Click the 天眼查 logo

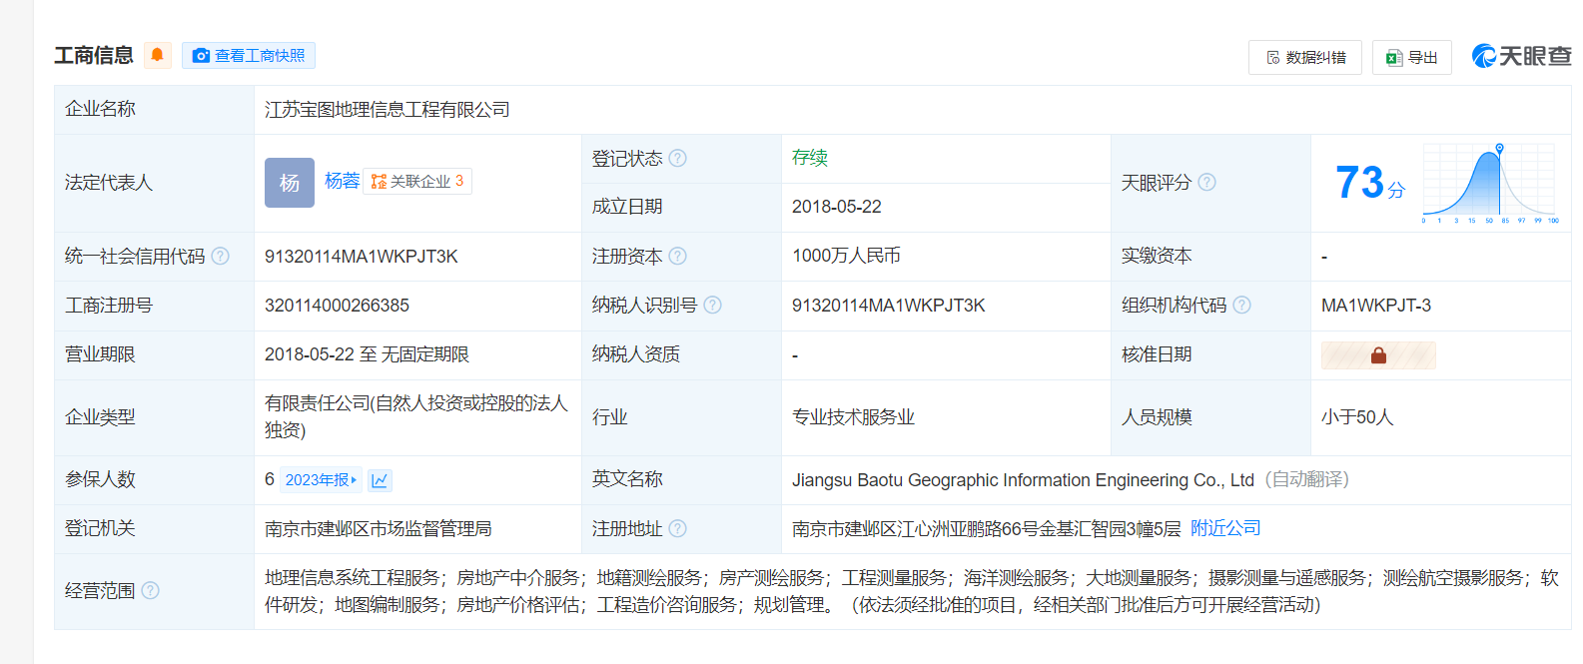pos(1521,56)
